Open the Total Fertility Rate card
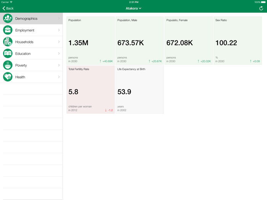This screenshot has height=200, width=267. pyautogui.click(x=91, y=90)
